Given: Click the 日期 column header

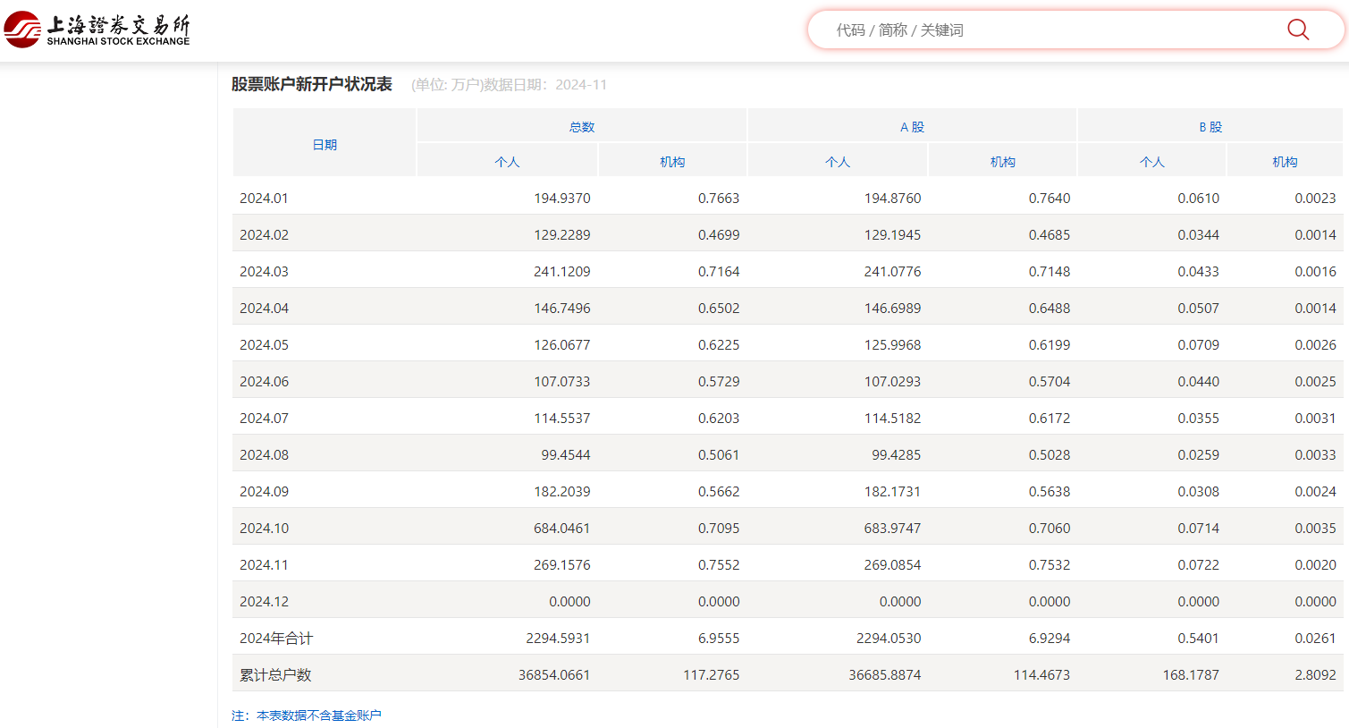Looking at the screenshot, I should click(325, 144).
